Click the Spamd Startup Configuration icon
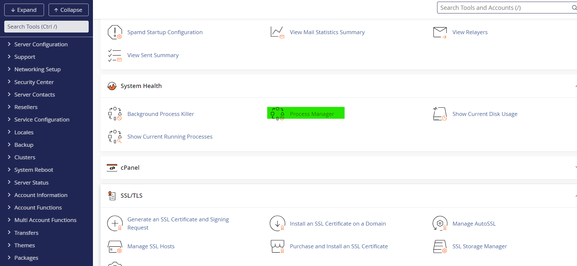 [115, 32]
